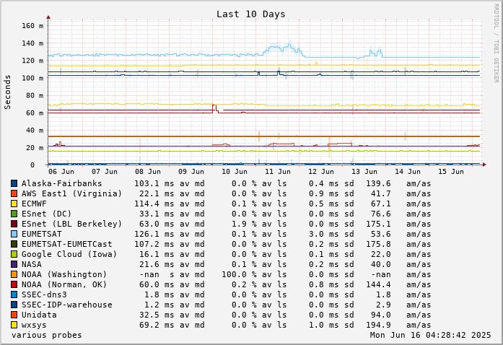The width and height of the screenshot is (503, 345).
Task: Click the '12 Jun' x-axis date
Action: click(x=321, y=172)
